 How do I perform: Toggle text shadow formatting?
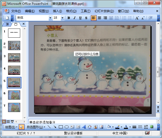86,18
